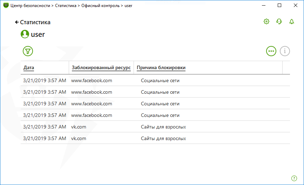Open the filter funnel icon

tap(28, 51)
